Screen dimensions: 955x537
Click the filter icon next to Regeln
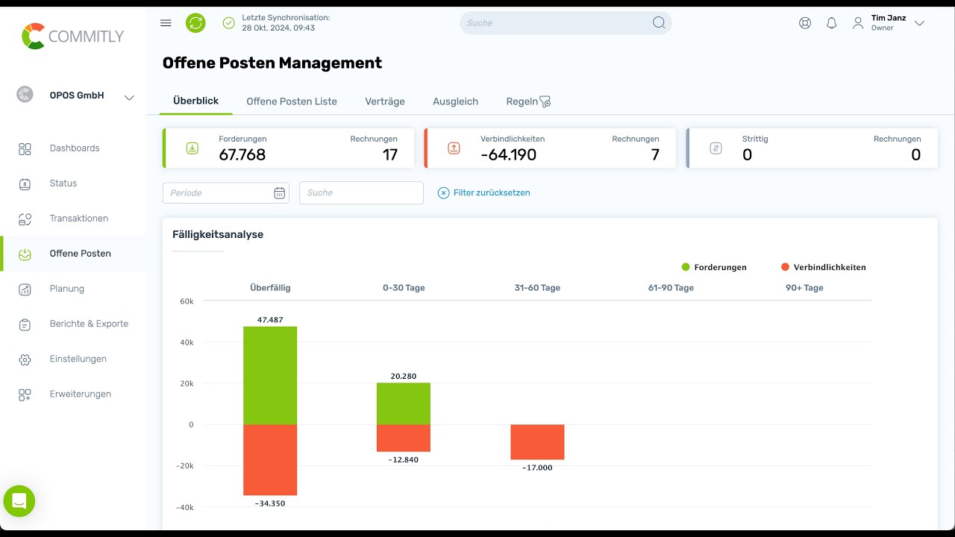[545, 101]
